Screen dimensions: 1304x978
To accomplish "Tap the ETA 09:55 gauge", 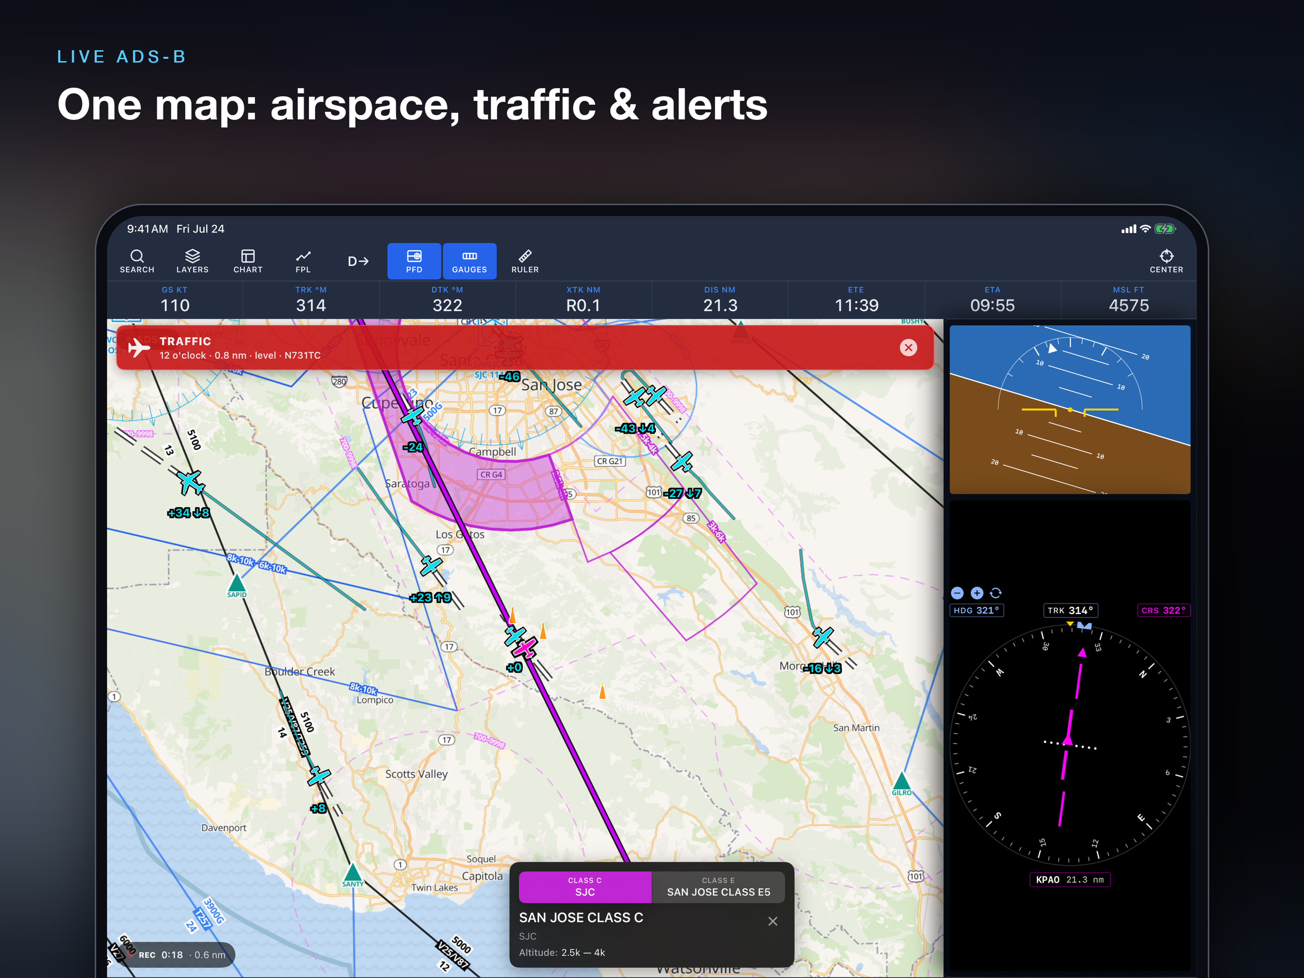I will click(x=992, y=299).
